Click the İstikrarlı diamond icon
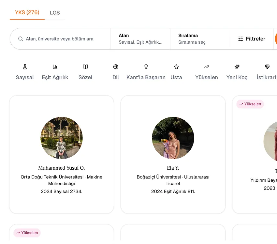Screen dimensions: 277x244 point(267,67)
